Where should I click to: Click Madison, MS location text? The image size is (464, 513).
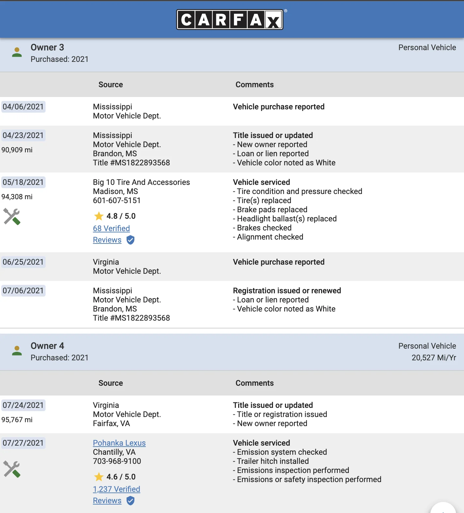(116, 191)
